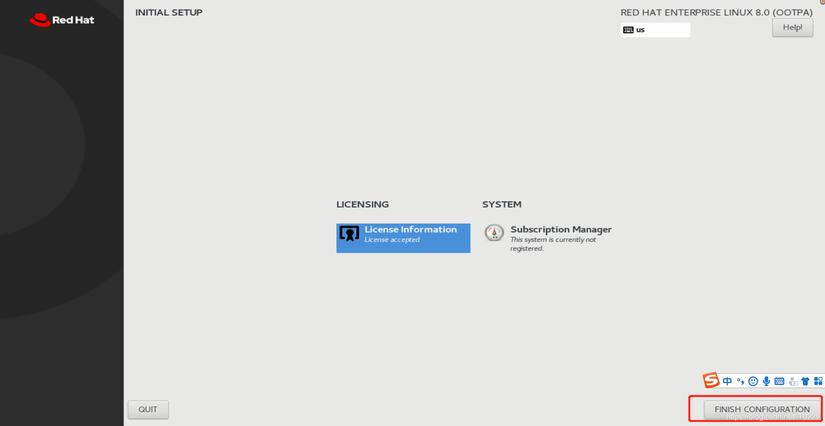Click the SYSTEM section heading

pos(502,204)
